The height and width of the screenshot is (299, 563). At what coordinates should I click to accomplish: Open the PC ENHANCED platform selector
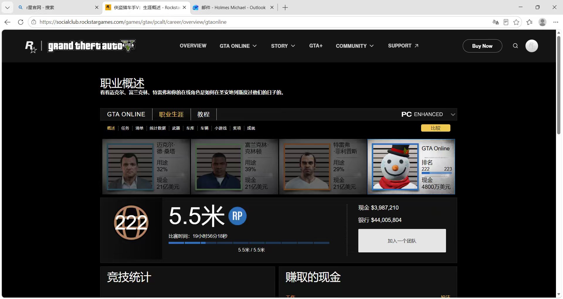428,114
